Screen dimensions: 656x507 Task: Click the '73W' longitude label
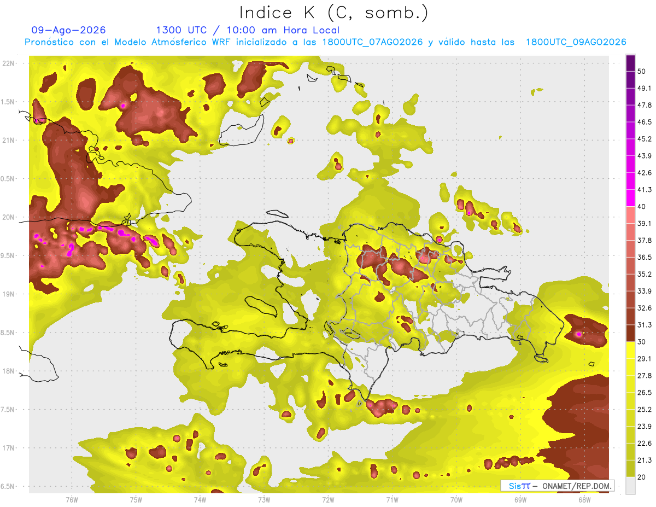[x=264, y=499]
